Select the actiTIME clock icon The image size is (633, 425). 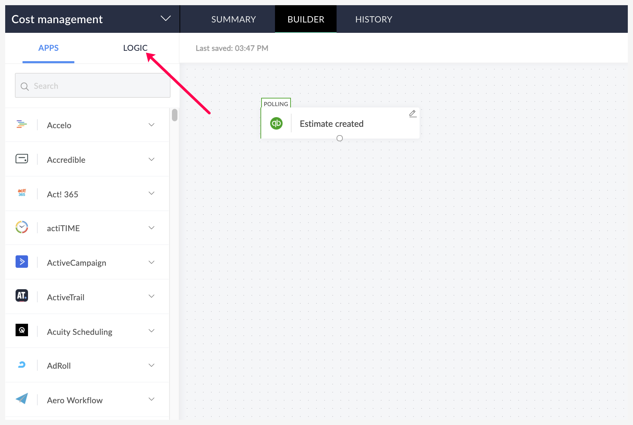click(x=22, y=227)
